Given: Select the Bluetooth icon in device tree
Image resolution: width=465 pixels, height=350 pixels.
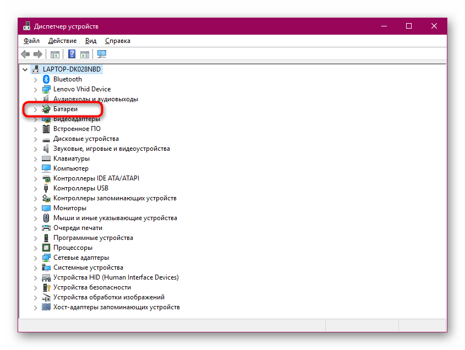Looking at the screenshot, I should [x=47, y=79].
